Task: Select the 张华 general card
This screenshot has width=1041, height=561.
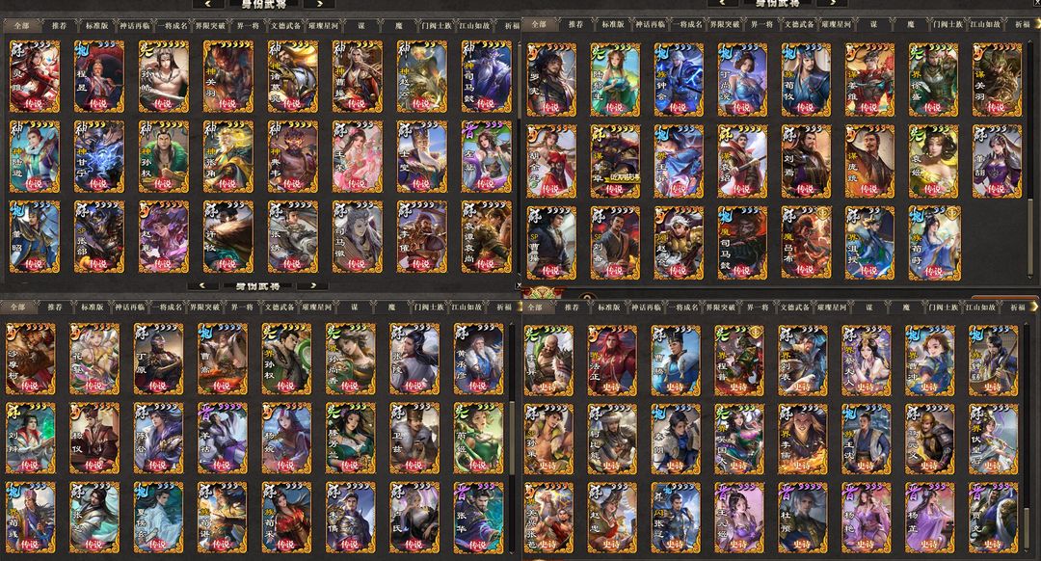Action: [x=479, y=519]
